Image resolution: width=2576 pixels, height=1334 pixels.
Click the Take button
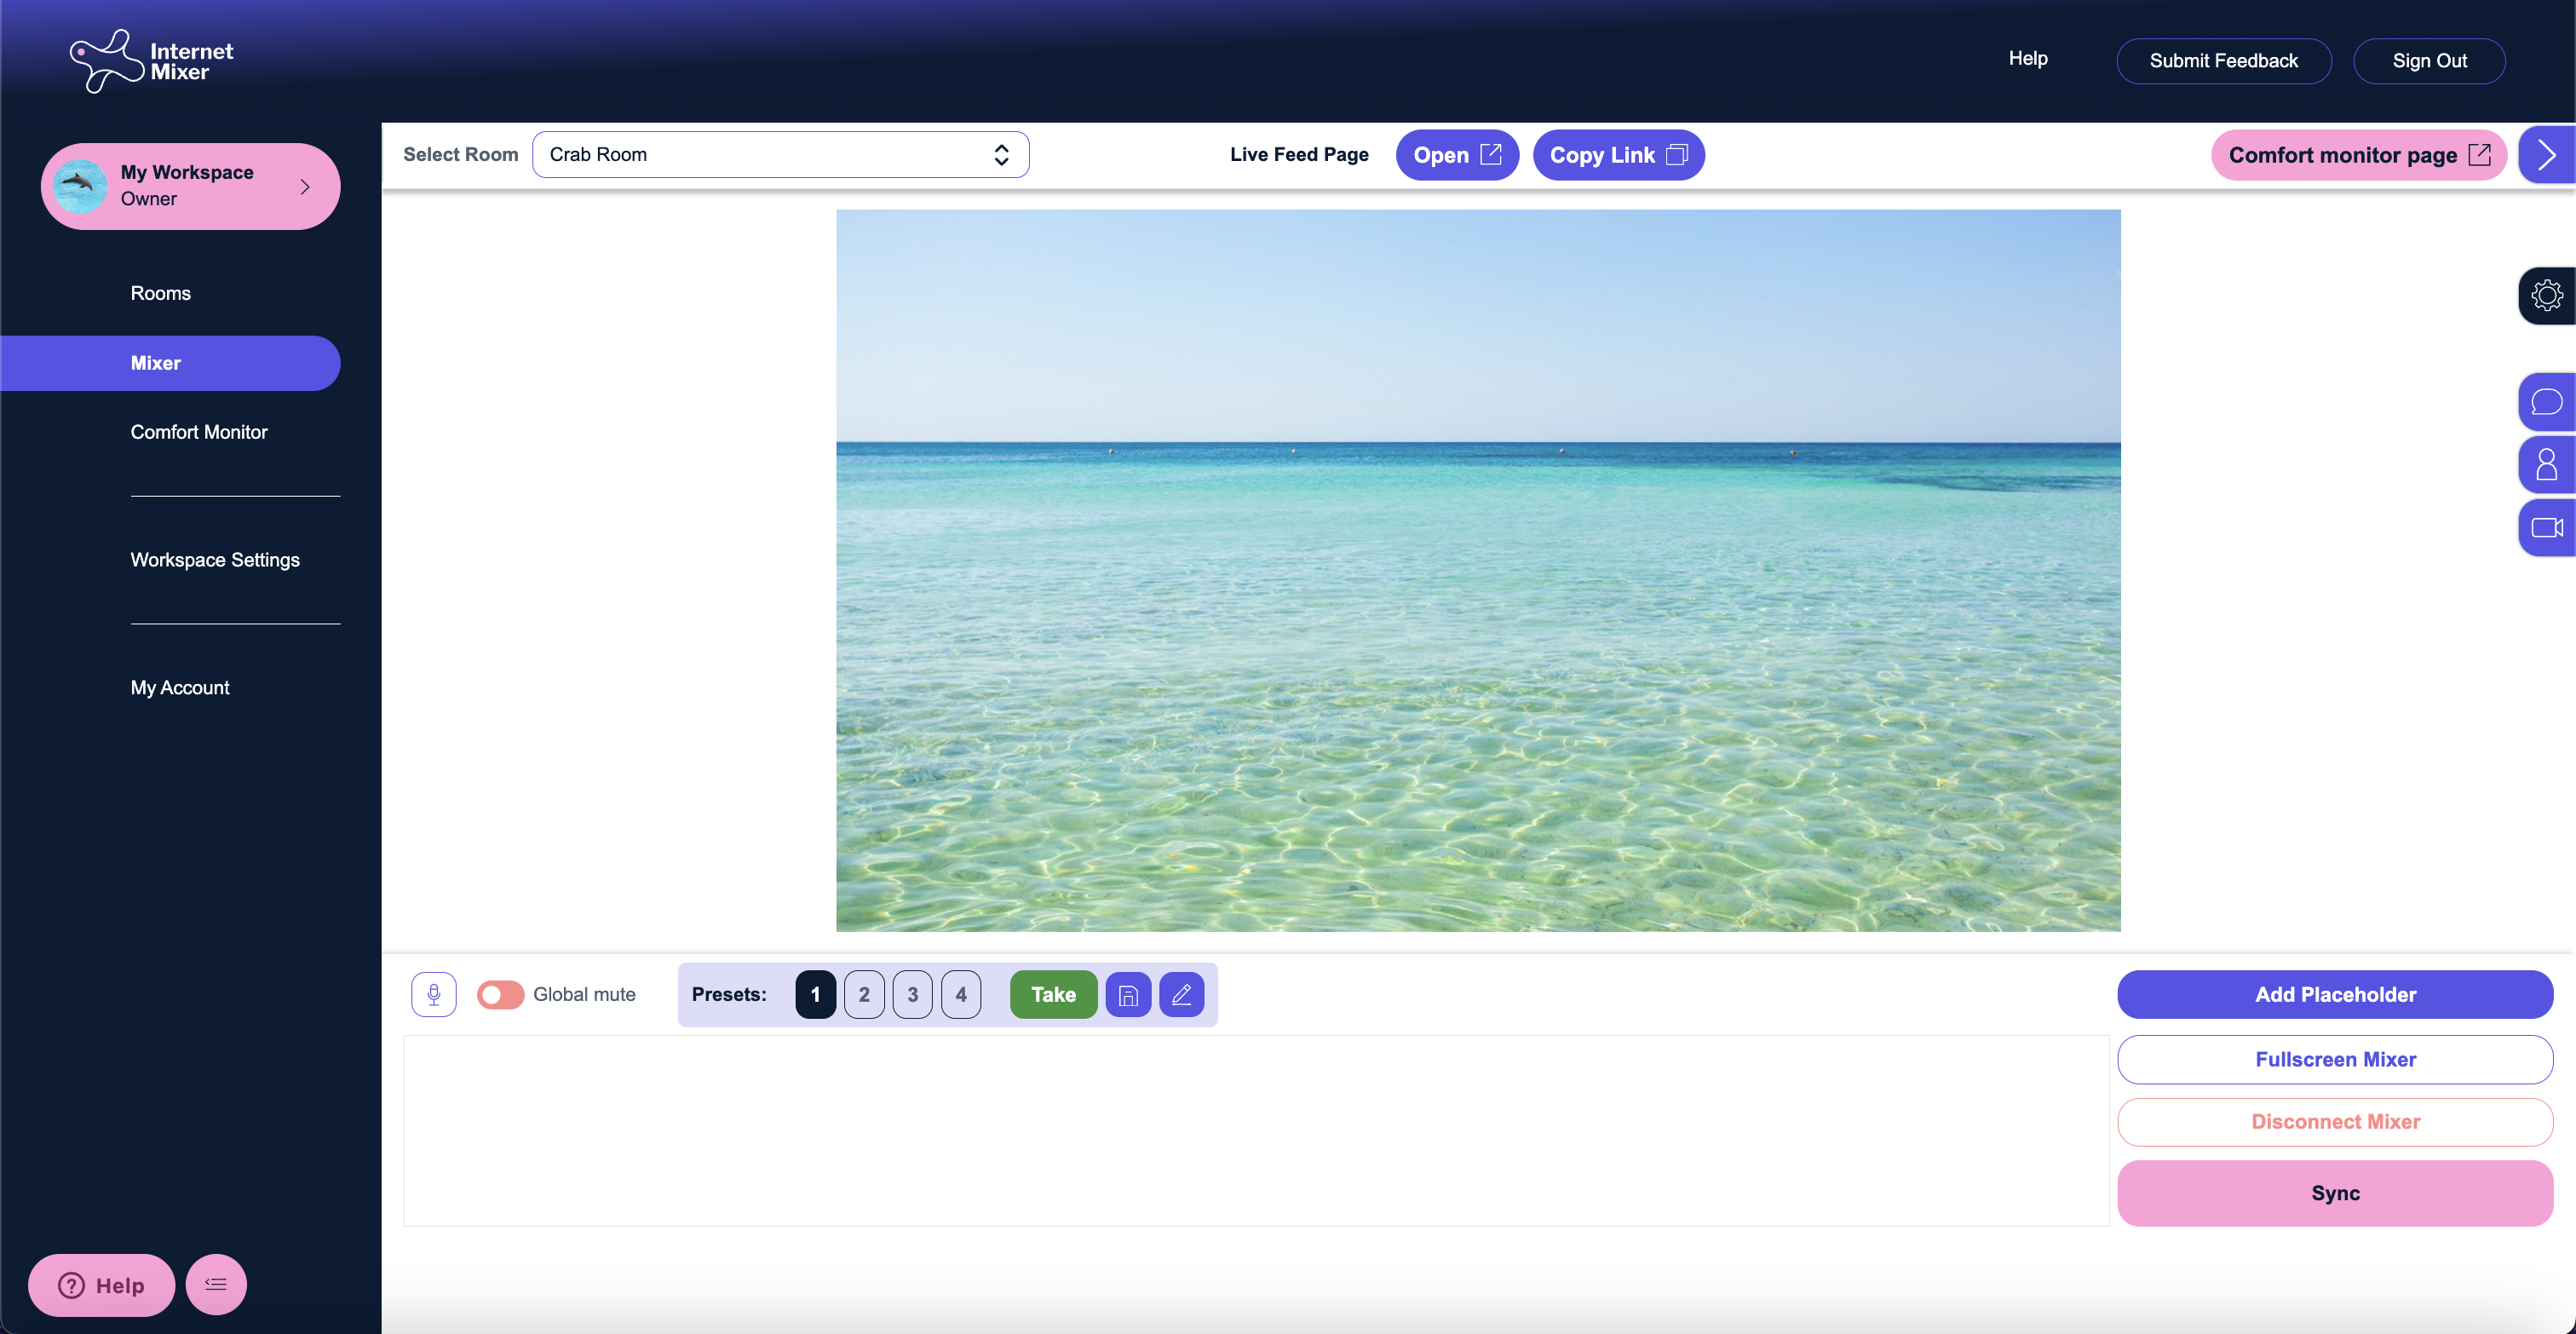point(1052,994)
